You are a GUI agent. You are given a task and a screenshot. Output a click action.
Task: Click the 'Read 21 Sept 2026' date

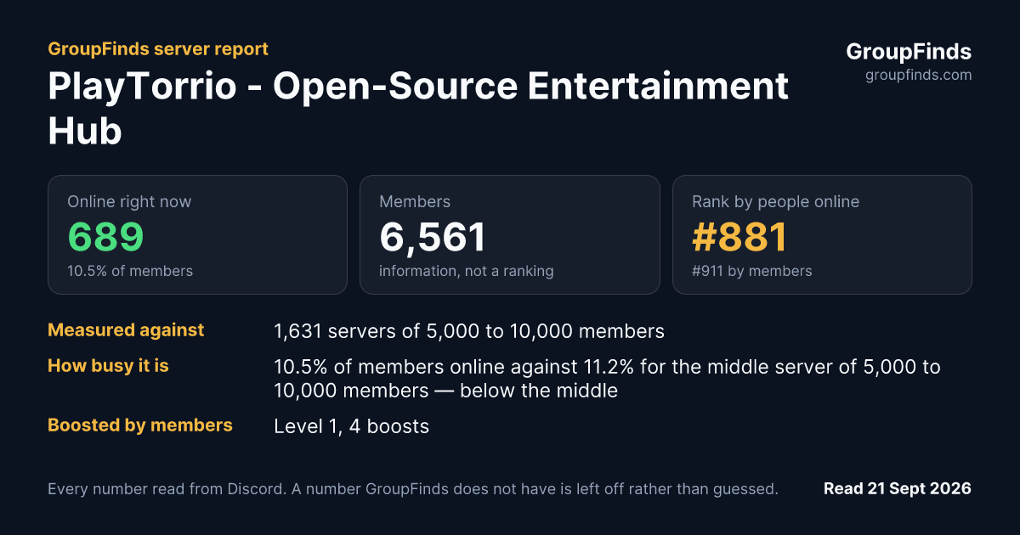point(898,489)
